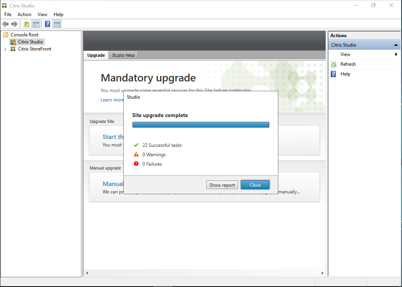The image size is (402, 287).
Task: Click the "Manual upgrade" section label
Action: coord(105,168)
